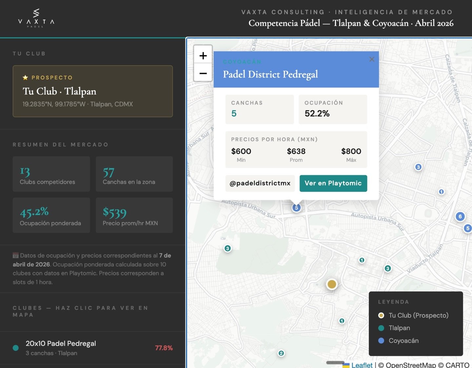Viewport: 472px width, 368px height.
Task: Toggle Tlalpan in the legend
Action: pos(399,328)
